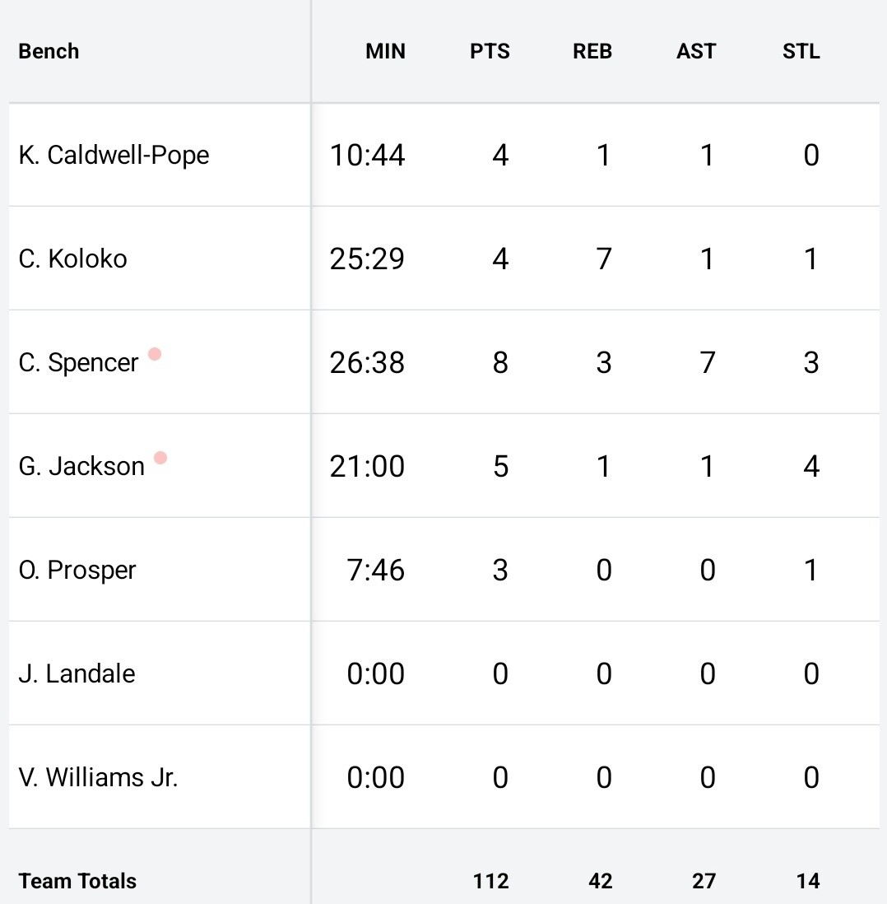Image resolution: width=887 pixels, height=904 pixels.
Task: Open C. Spencer's player profile
Action: 78,362
